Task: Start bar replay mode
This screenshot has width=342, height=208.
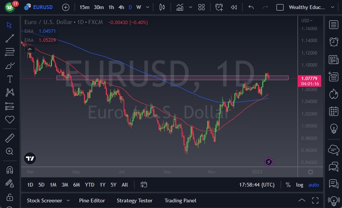Action: tap(234, 8)
